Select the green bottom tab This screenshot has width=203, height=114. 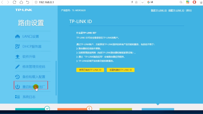(x=116, y=109)
